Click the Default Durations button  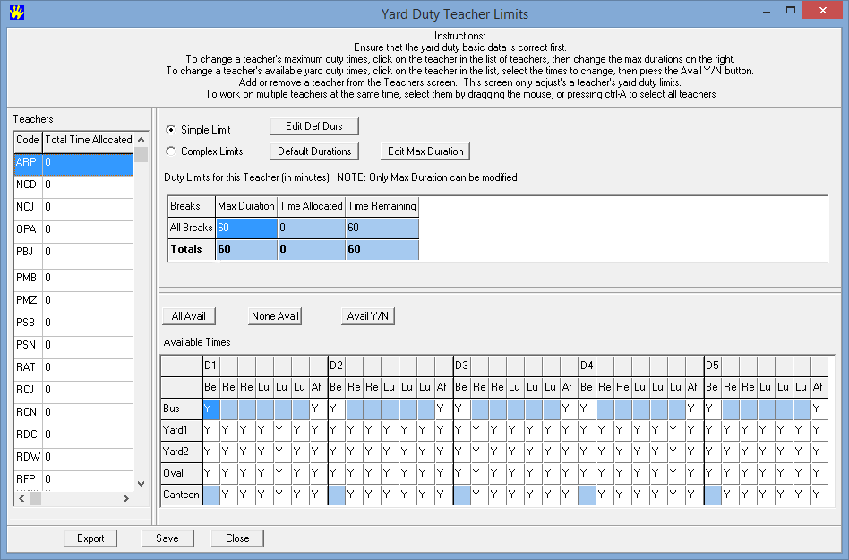[314, 151]
